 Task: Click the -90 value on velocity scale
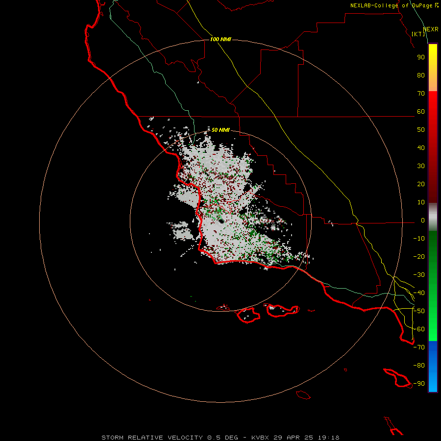click(x=419, y=384)
